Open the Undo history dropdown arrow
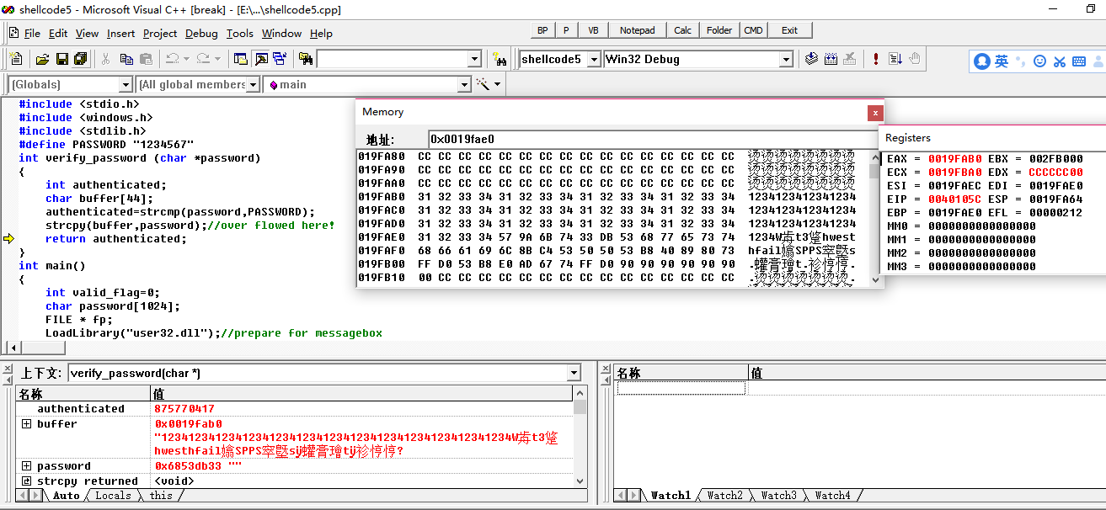Viewport: 1106px width, 510px height. pyautogui.click(x=186, y=59)
